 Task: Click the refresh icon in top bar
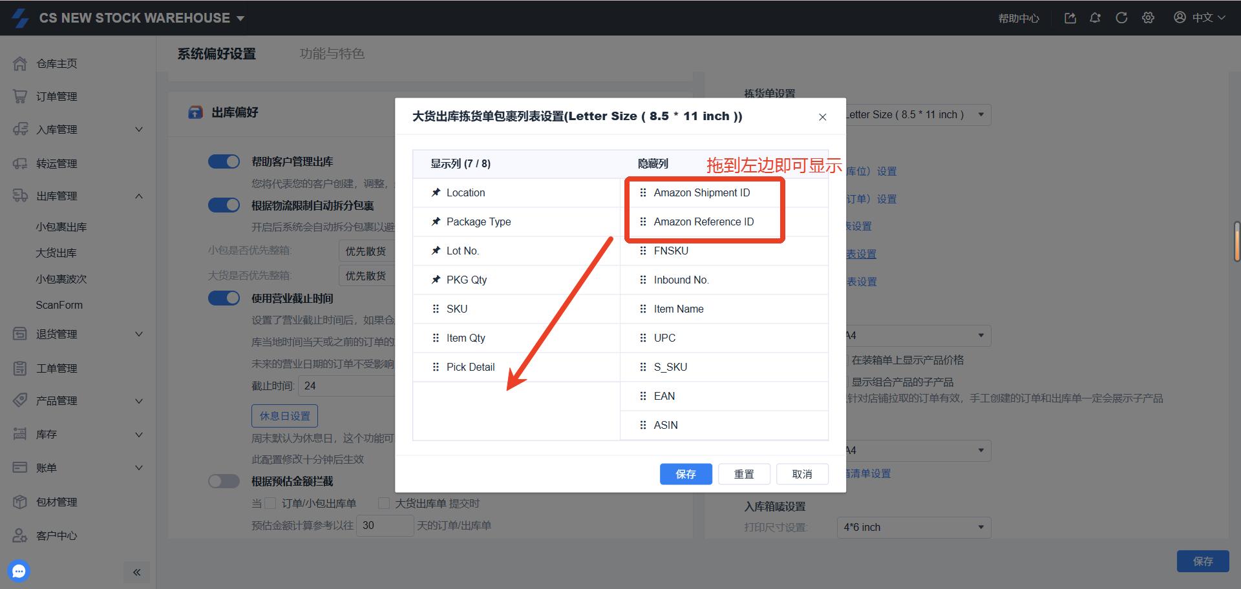tap(1121, 18)
